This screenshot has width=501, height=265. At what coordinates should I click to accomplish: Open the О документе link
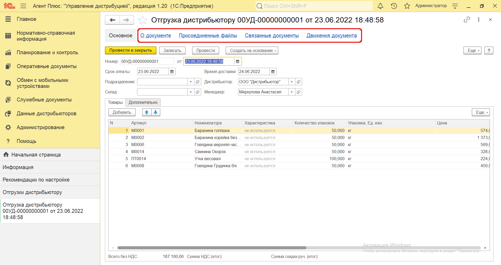point(156,35)
